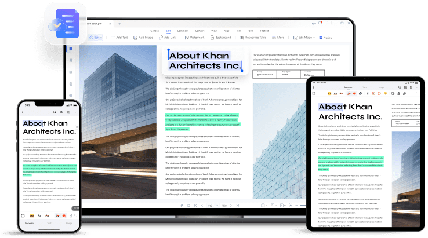Select the Add Image tool
Screen dimensions: 428x238
pyautogui.click(x=144, y=37)
